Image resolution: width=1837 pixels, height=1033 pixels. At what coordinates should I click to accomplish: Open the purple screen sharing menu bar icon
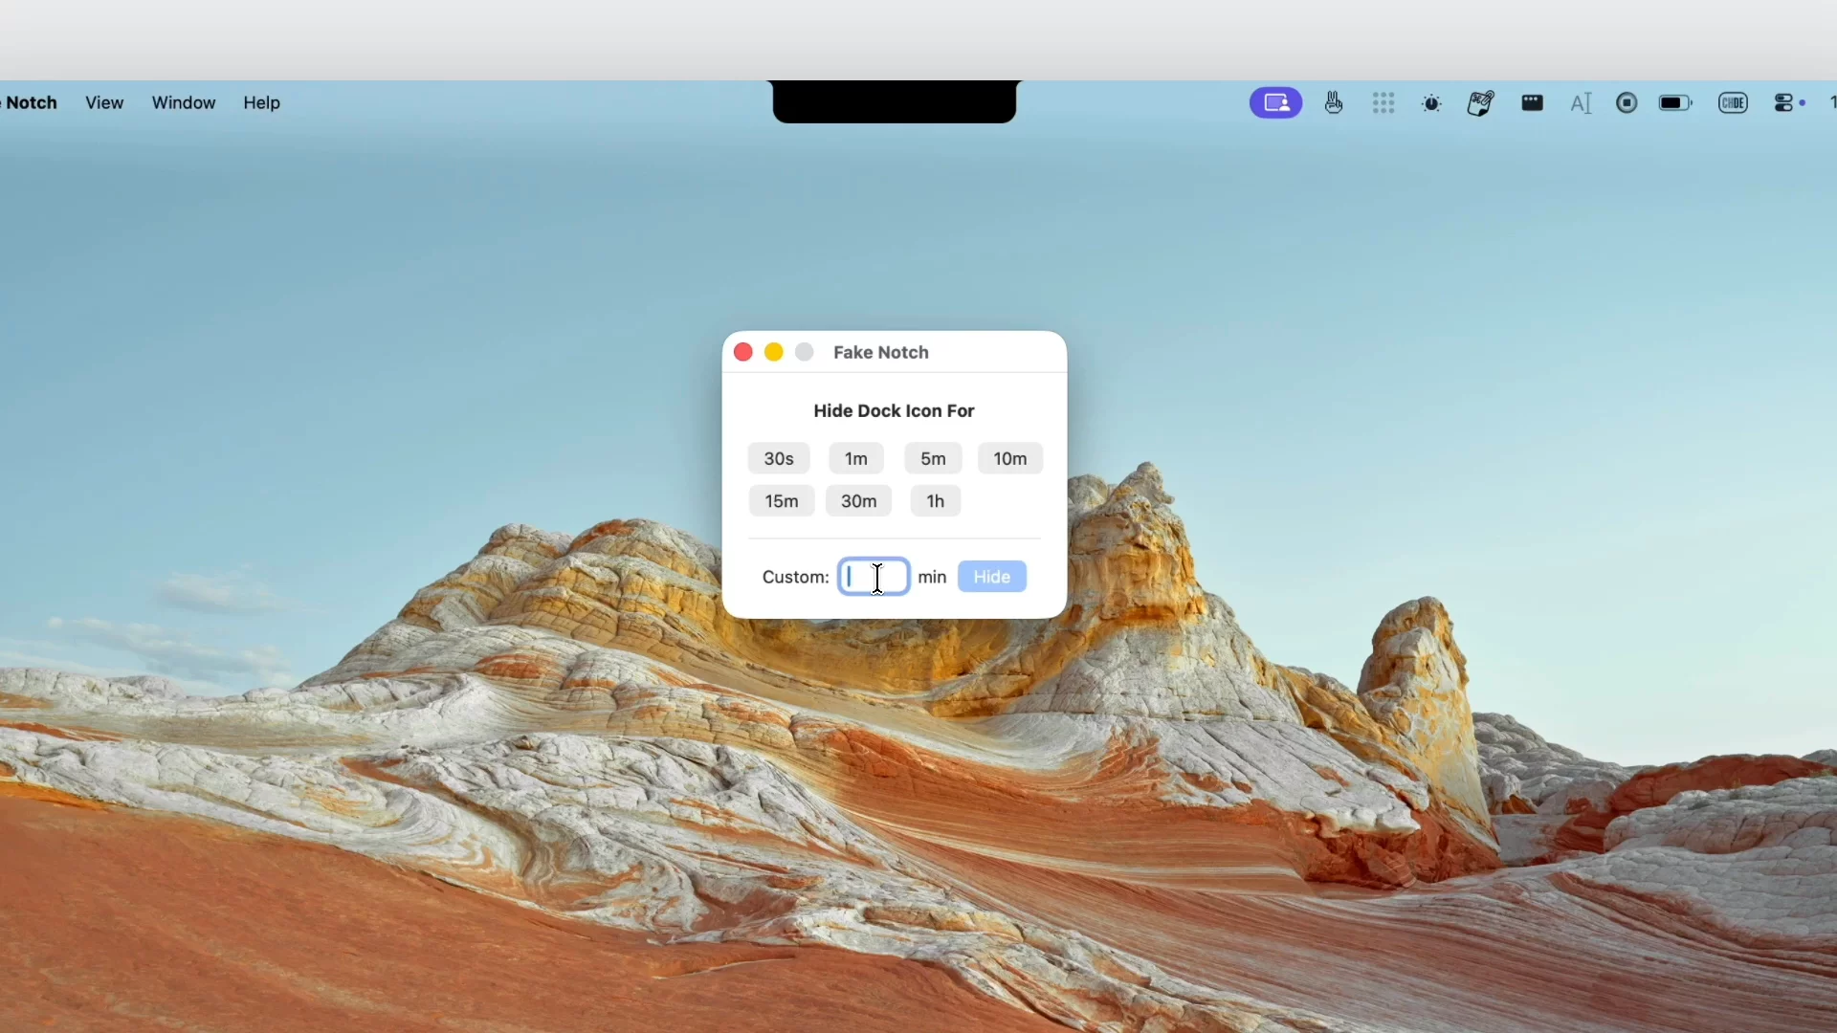point(1275,102)
